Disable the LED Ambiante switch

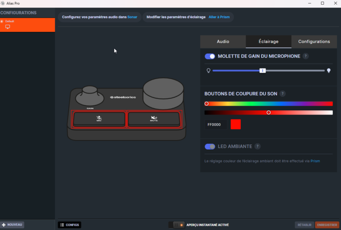pyautogui.click(x=210, y=147)
